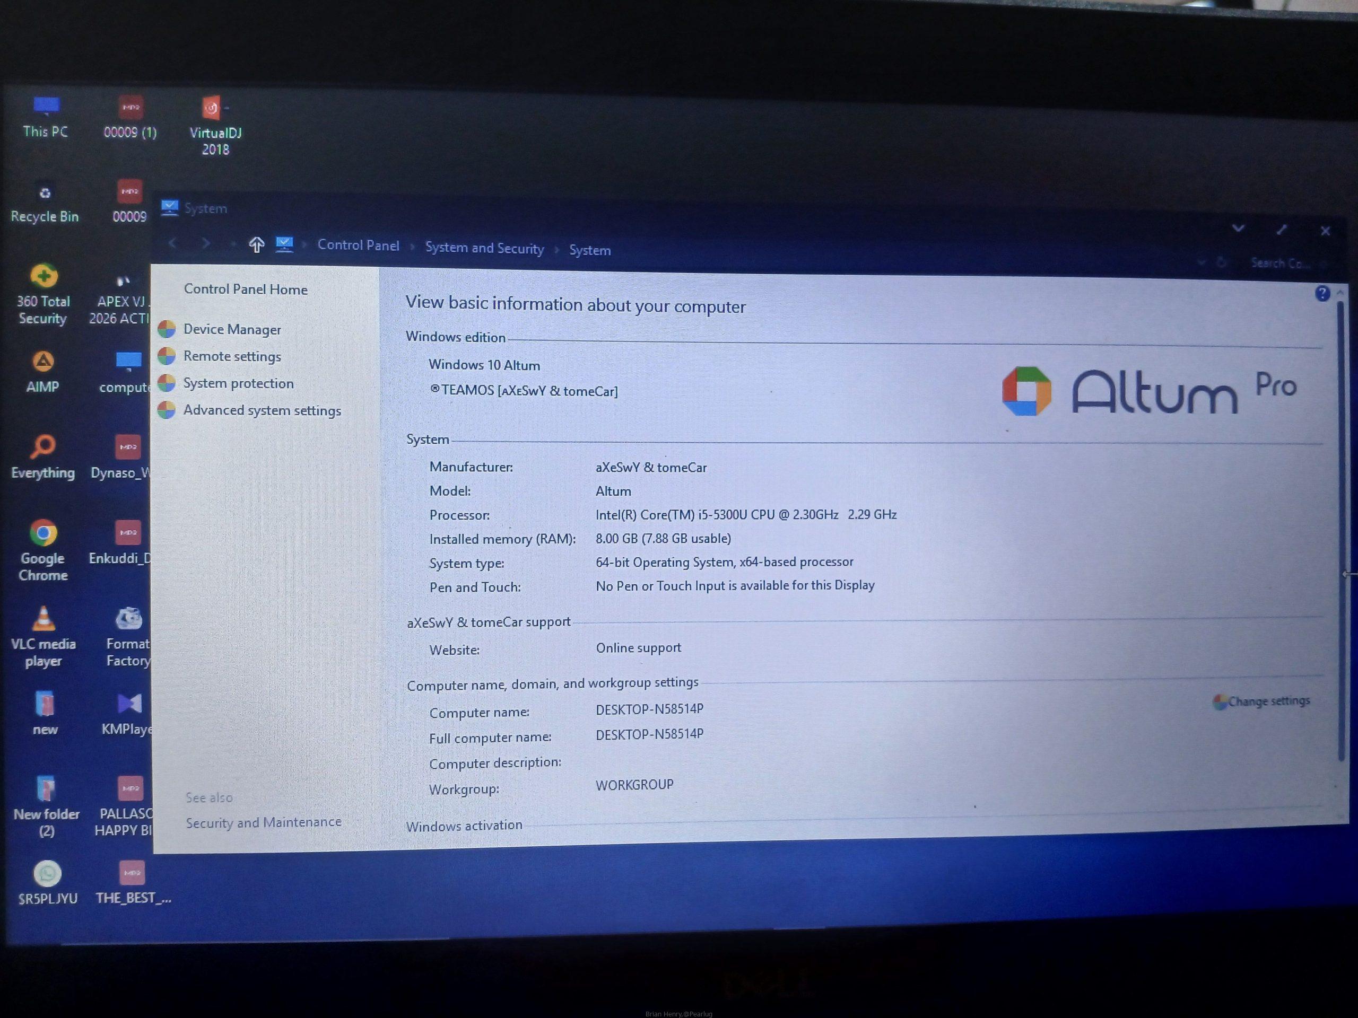The height and width of the screenshot is (1018, 1358).
Task: Click the Forward arrow in the System window
Action: [206, 243]
